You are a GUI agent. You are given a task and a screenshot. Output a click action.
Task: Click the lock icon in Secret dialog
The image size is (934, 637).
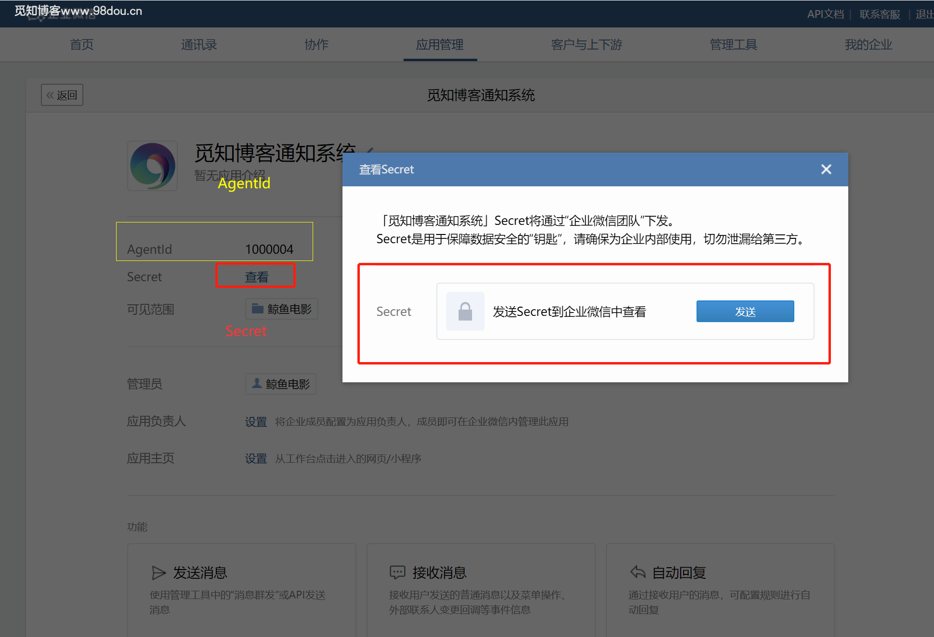(465, 311)
